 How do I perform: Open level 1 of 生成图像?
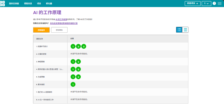tap(73, 77)
